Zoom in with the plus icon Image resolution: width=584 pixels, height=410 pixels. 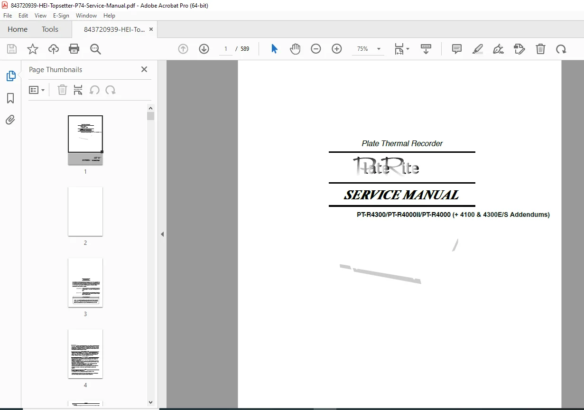tap(337, 49)
